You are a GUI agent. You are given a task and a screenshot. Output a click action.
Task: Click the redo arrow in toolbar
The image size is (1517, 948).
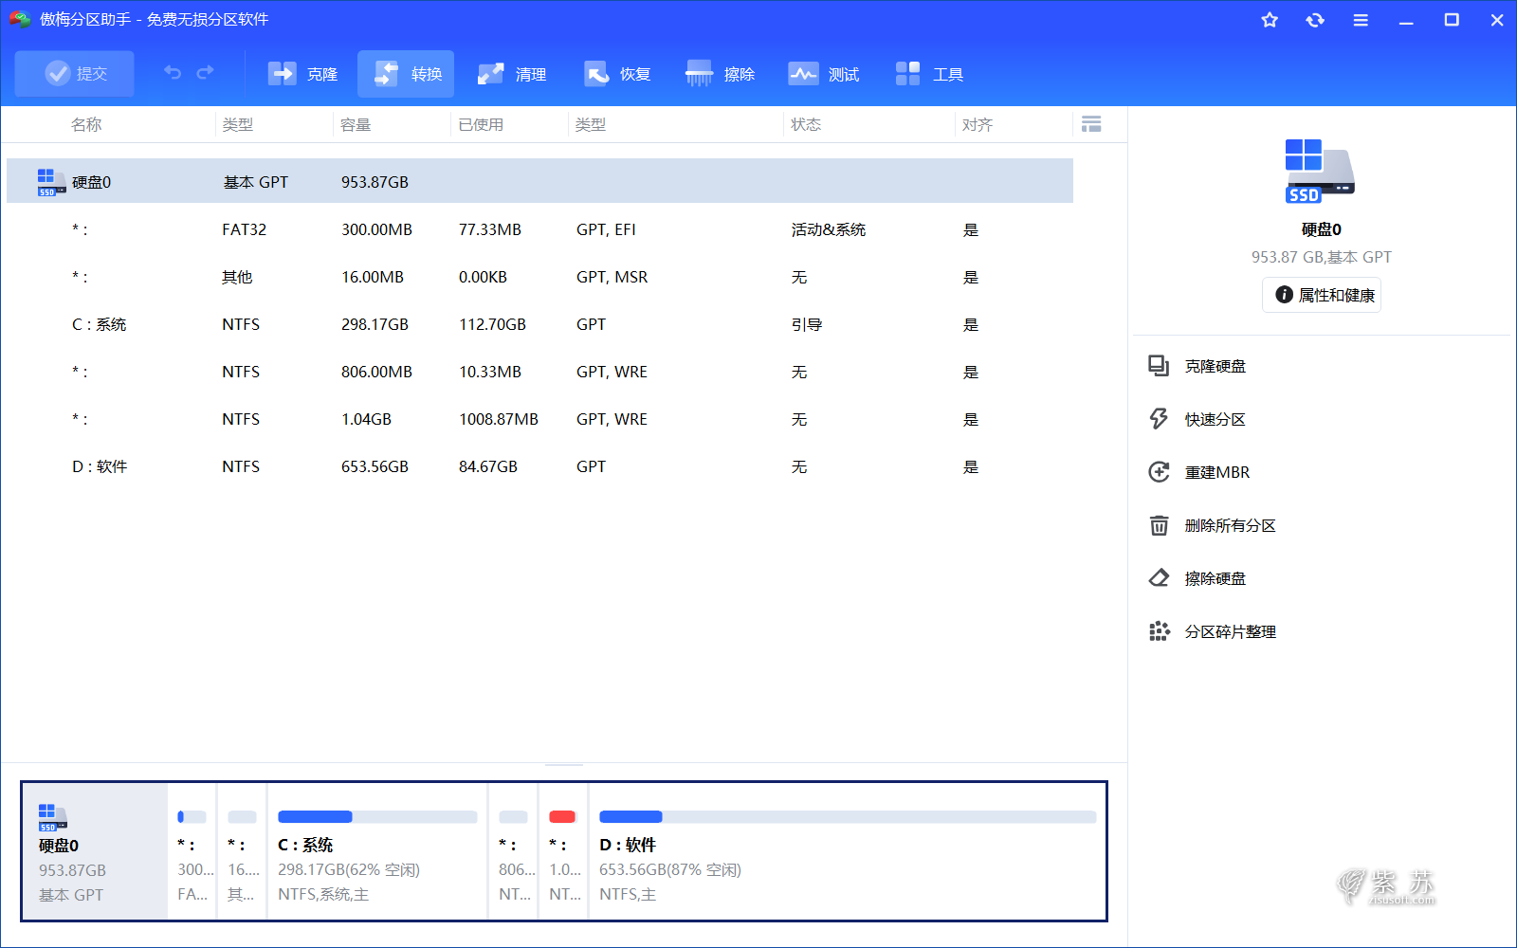tap(205, 73)
